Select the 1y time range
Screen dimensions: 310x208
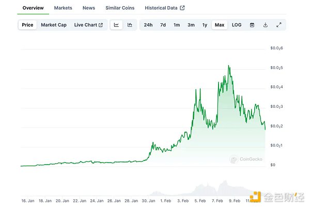coord(205,25)
